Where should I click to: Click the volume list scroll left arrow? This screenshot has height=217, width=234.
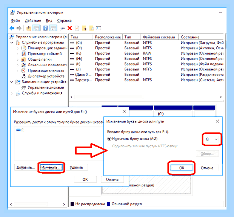coord(71,97)
